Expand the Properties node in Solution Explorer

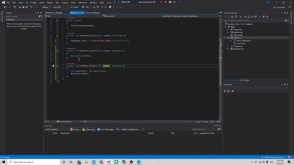[228, 29]
